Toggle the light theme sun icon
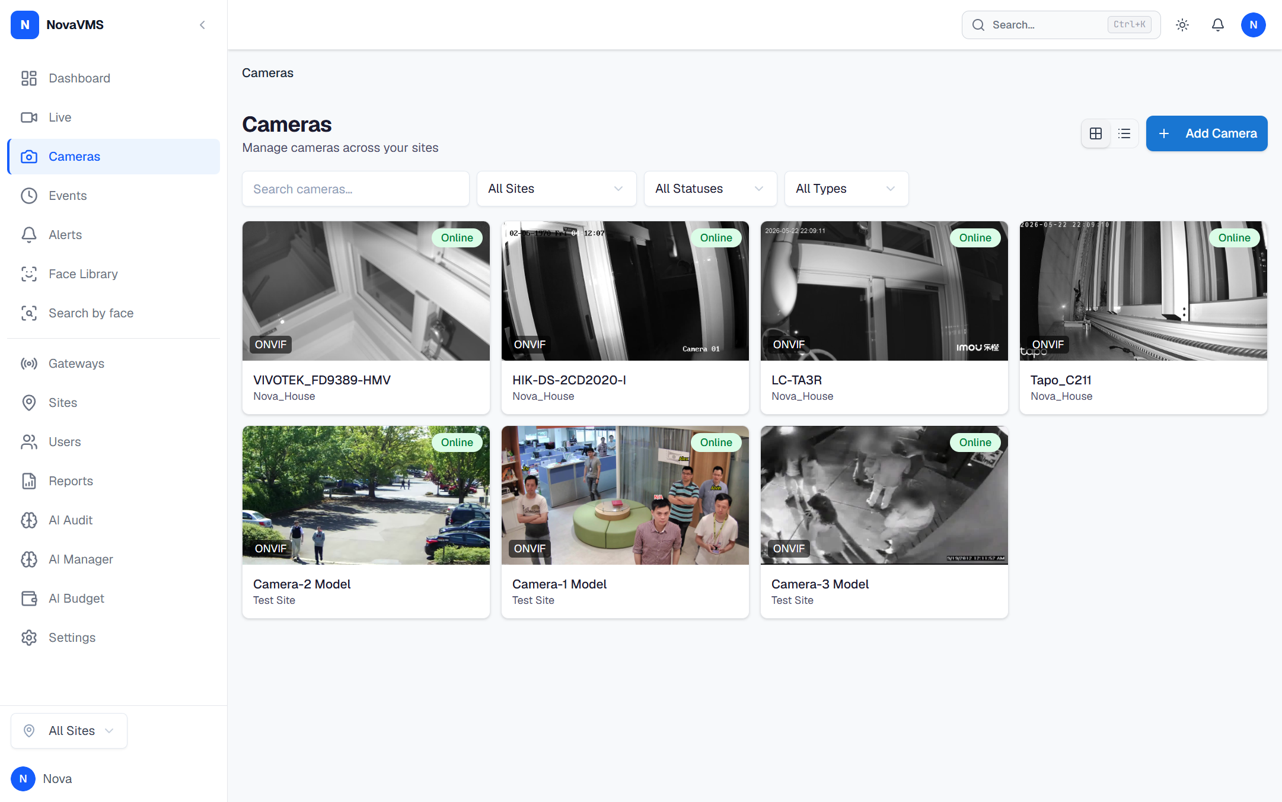Image resolution: width=1282 pixels, height=802 pixels. click(1182, 25)
